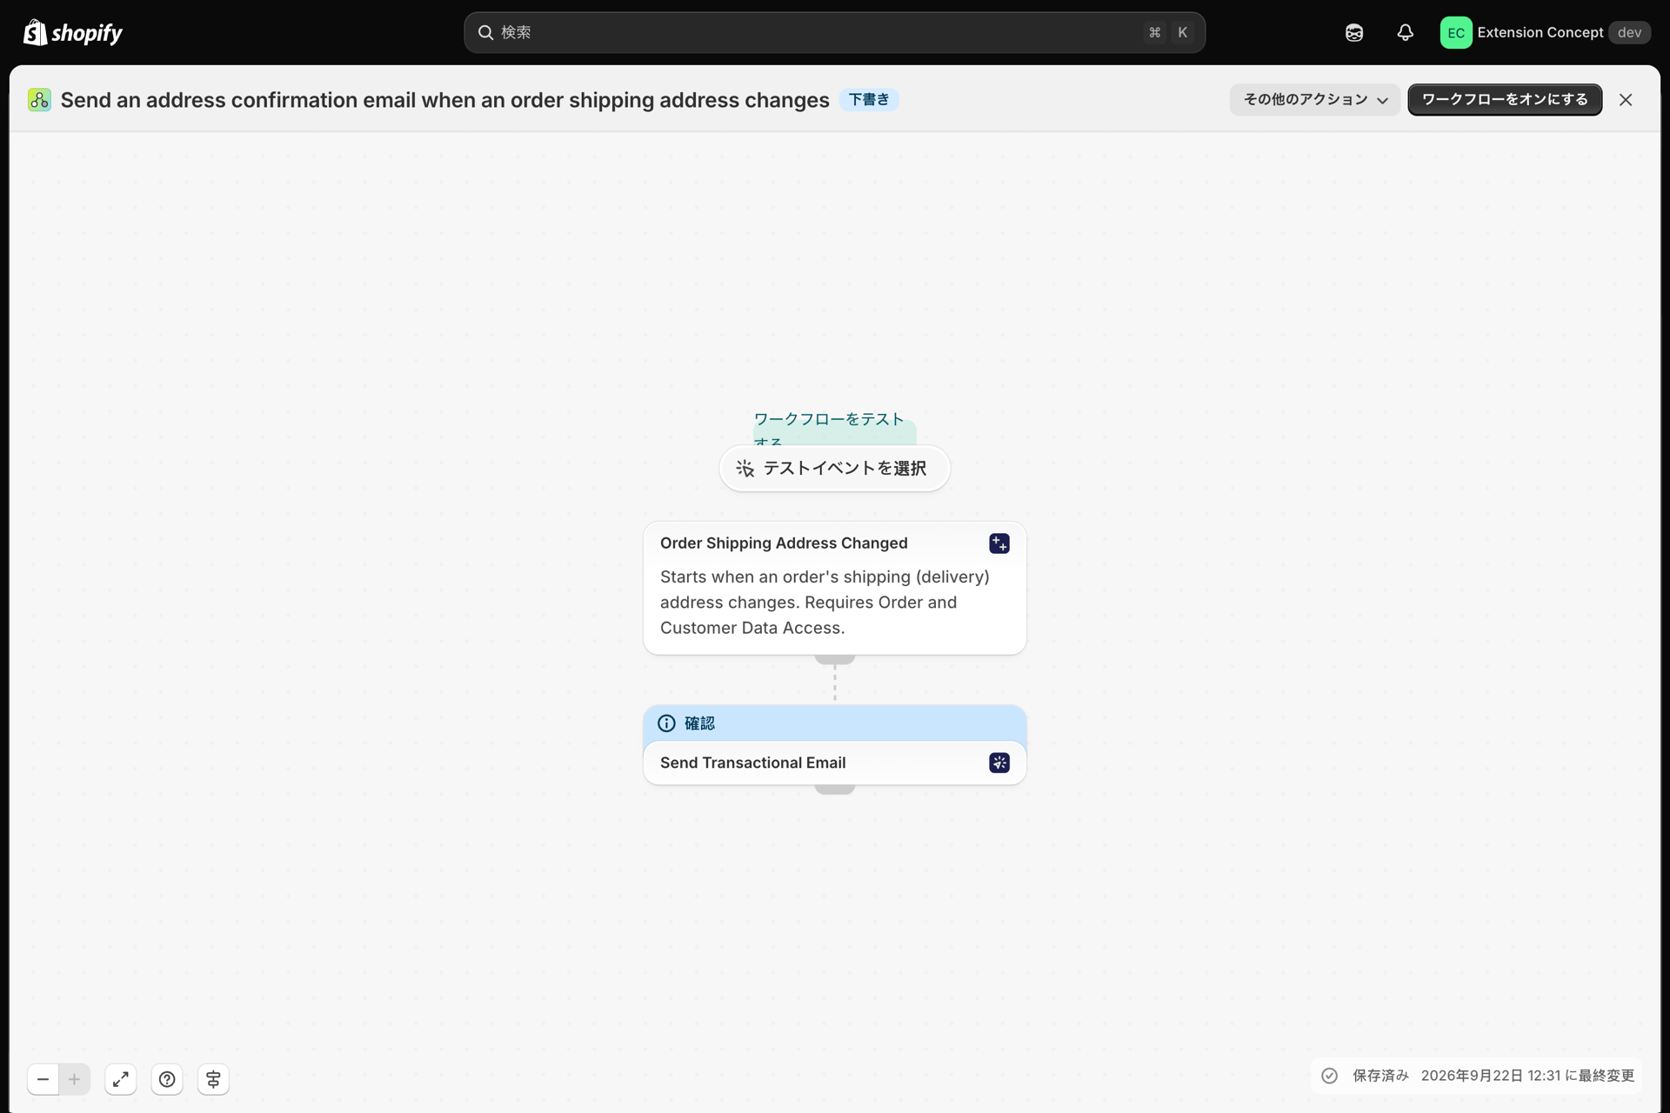Image resolution: width=1670 pixels, height=1113 pixels.
Task: Turn the workflow on
Action: (x=1505, y=100)
